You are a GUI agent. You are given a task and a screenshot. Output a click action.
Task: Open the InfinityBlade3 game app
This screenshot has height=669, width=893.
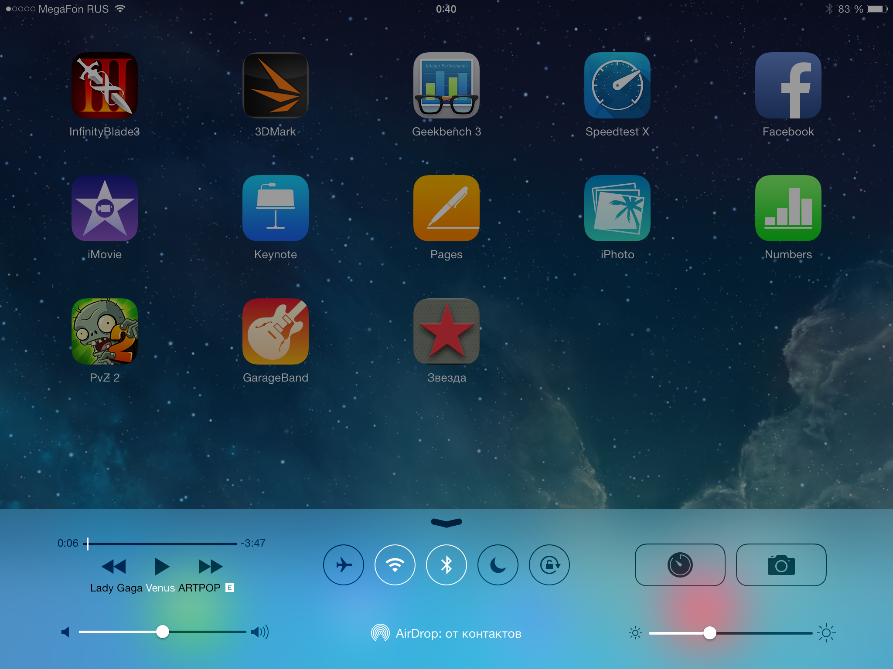click(105, 85)
